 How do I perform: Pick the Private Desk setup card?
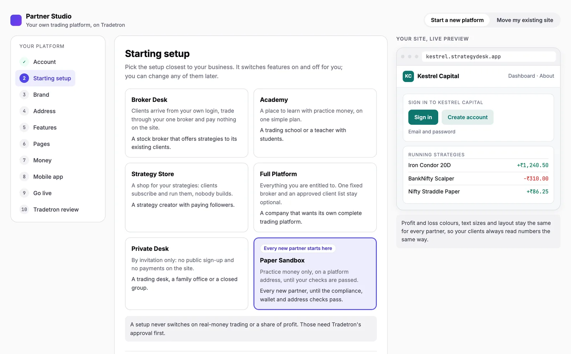187,274
